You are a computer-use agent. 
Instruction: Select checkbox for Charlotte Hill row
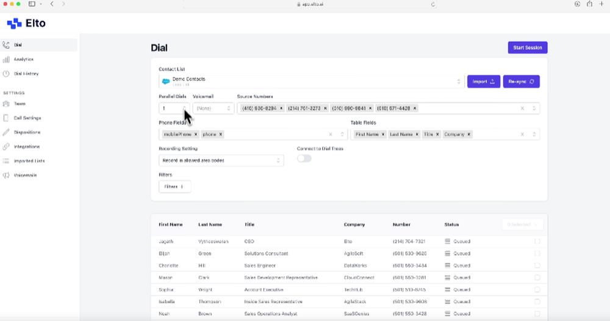tap(537, 266)
